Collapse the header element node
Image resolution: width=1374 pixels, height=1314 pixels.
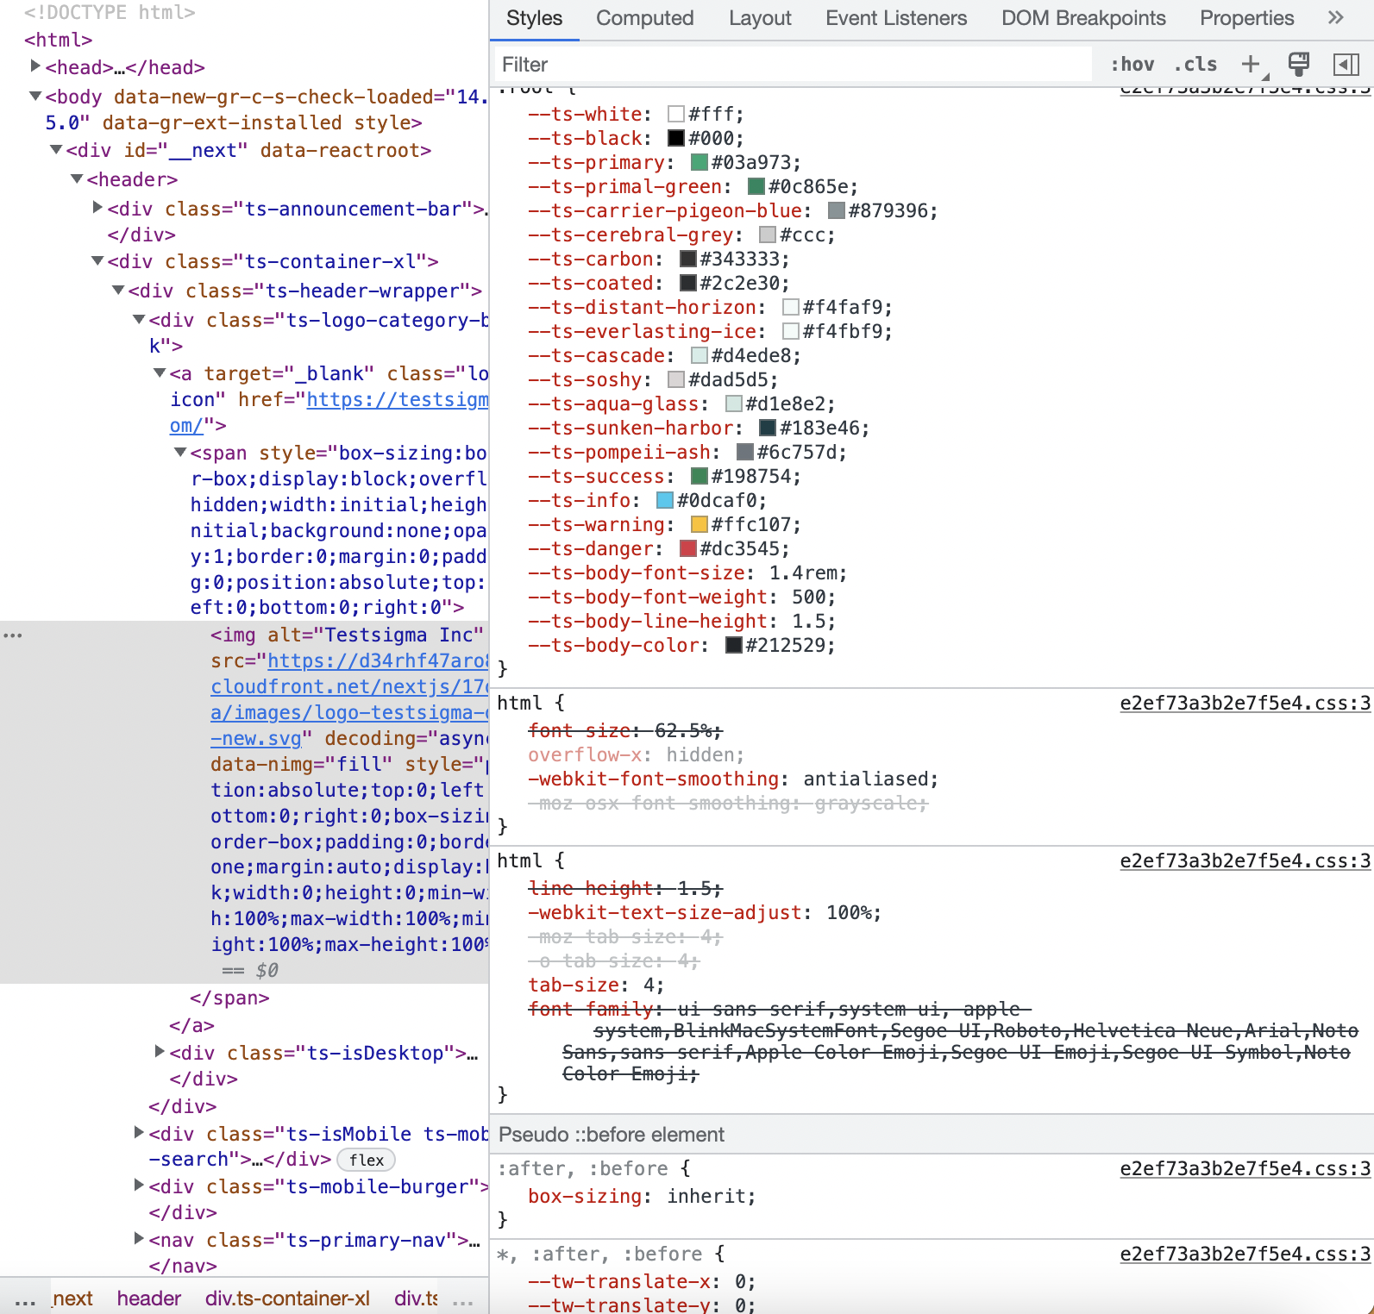click(77, 178)
